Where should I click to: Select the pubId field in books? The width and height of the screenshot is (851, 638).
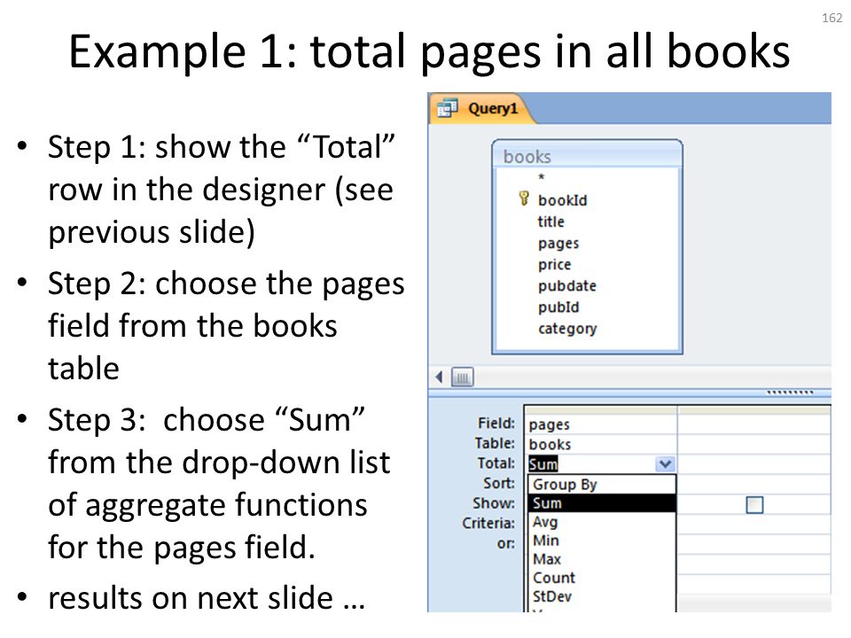pos(558,307)
